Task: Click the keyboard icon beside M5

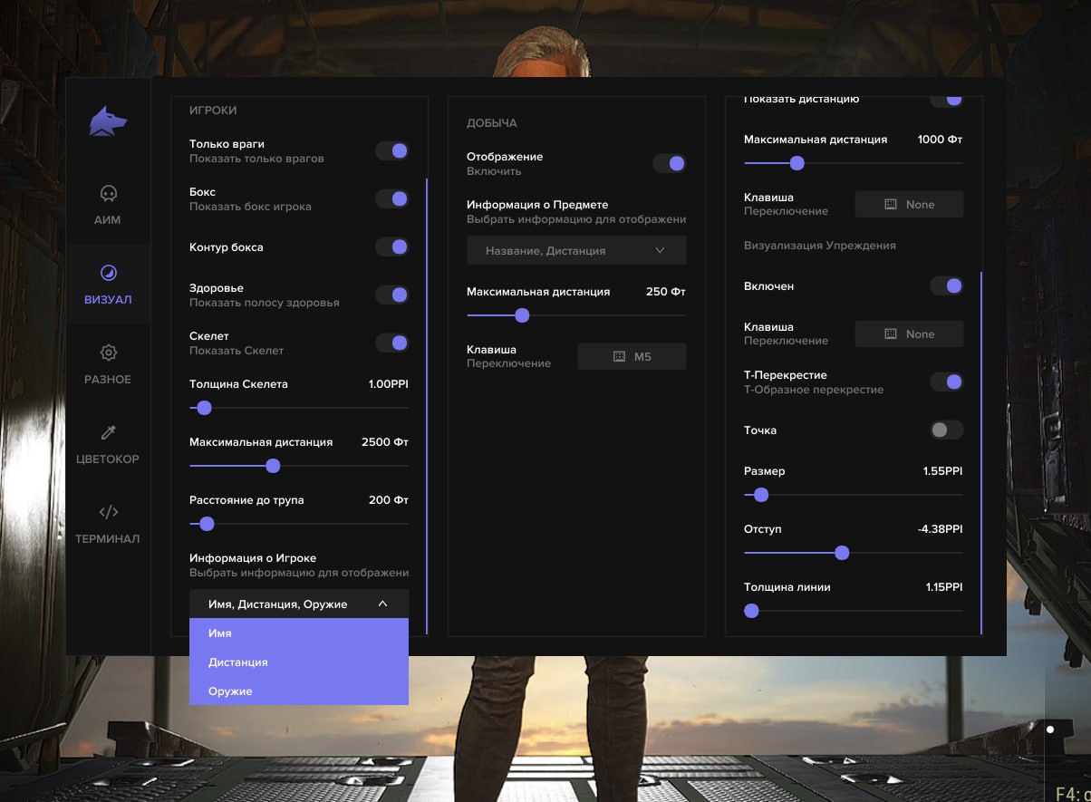Action: (619, 357)
